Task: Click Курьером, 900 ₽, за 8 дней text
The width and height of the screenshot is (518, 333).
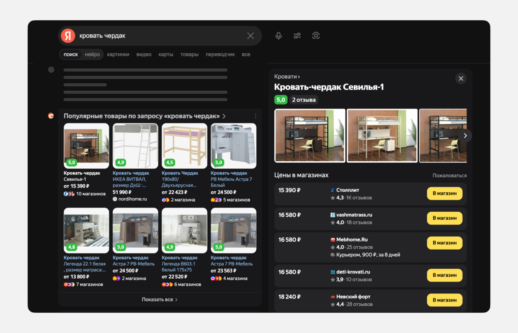Action: (368, 255)
